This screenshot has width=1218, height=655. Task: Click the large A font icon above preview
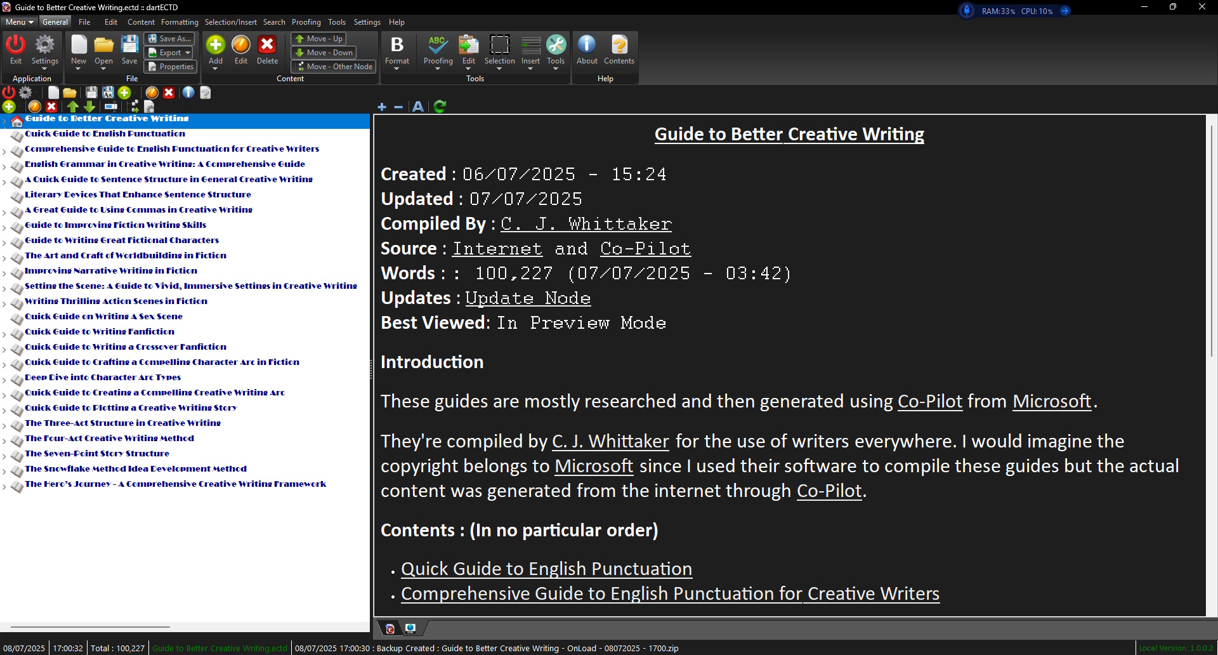tap(418, 107)
